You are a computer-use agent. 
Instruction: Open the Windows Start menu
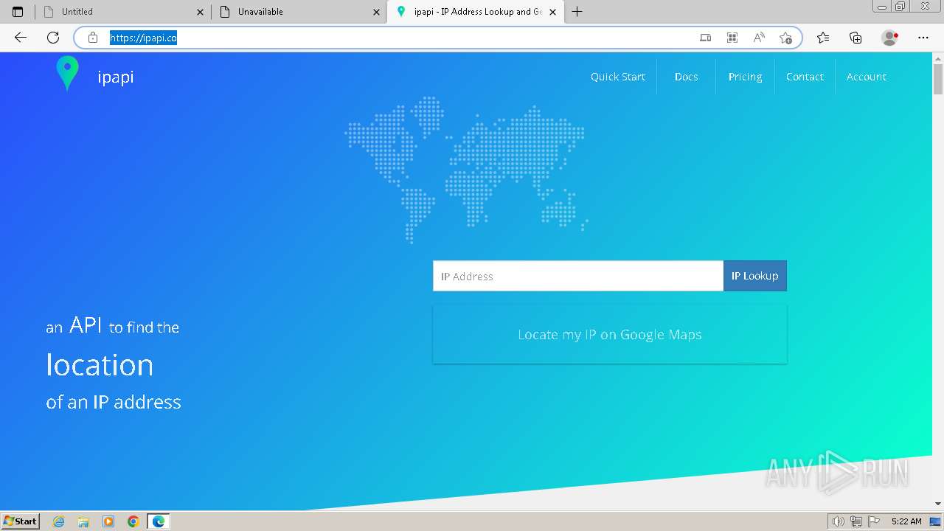click(21, 521)
